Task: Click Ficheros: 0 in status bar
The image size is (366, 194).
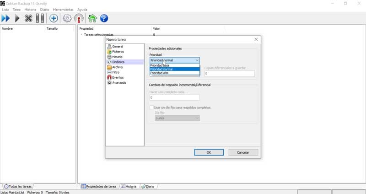Action: [x=35, y=192]
